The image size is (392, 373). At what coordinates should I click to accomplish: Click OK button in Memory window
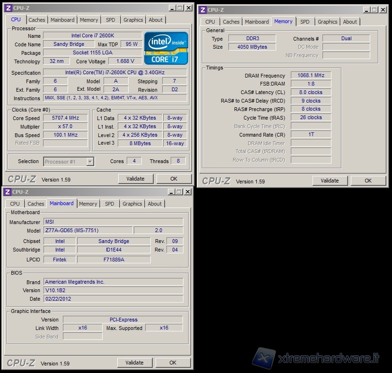pyautogui.click(x=368, y=181)
